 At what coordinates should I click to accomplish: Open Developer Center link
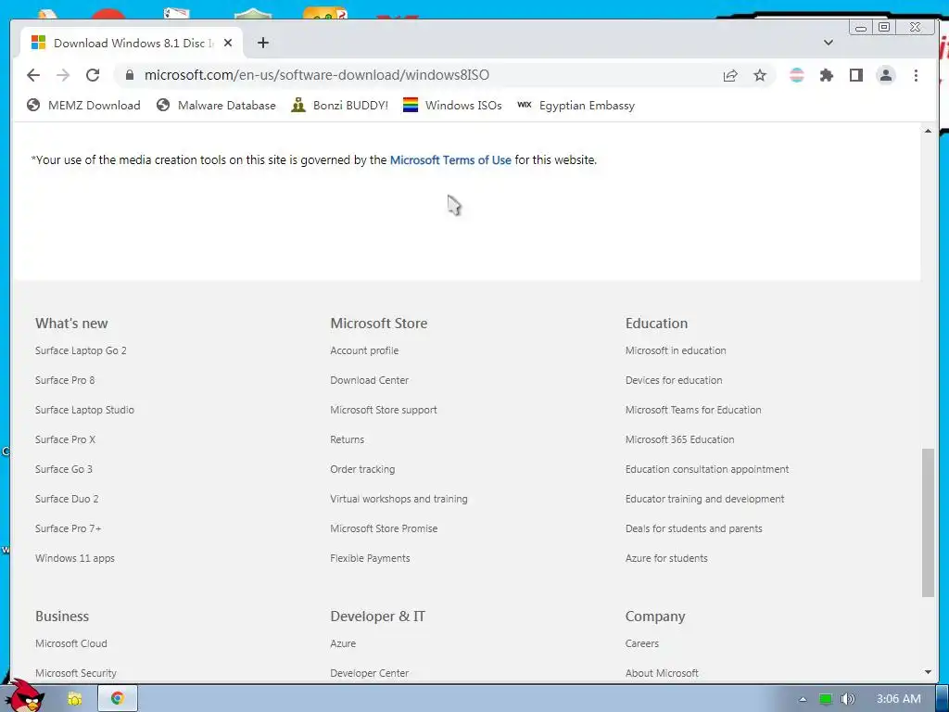pos(369,673)
